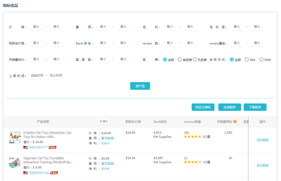The image size is (281, 181).
Task: Click cart price $16.34
Action: [130, 158]
